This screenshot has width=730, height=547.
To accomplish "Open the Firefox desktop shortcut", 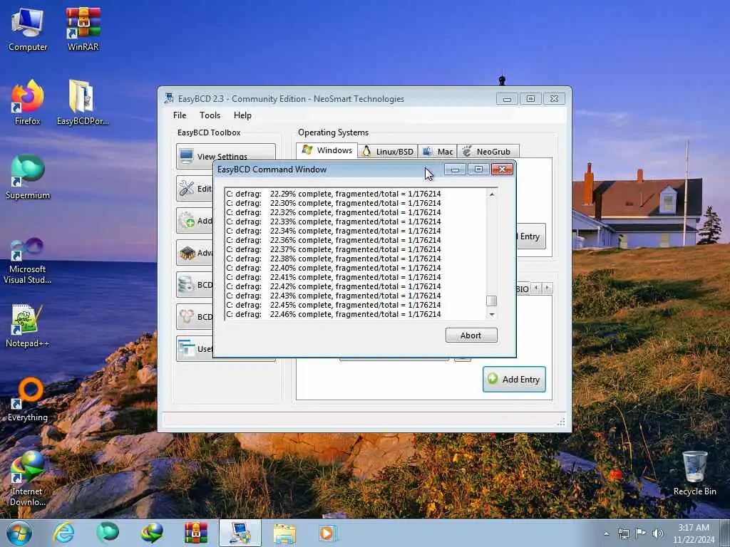I will pos(28,103).
